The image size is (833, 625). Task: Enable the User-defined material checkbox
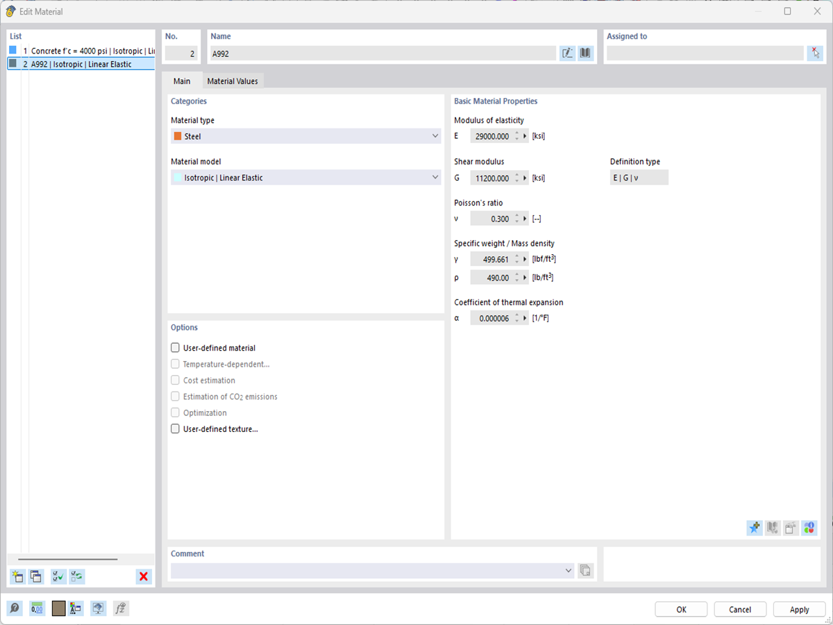coord(175,347)
